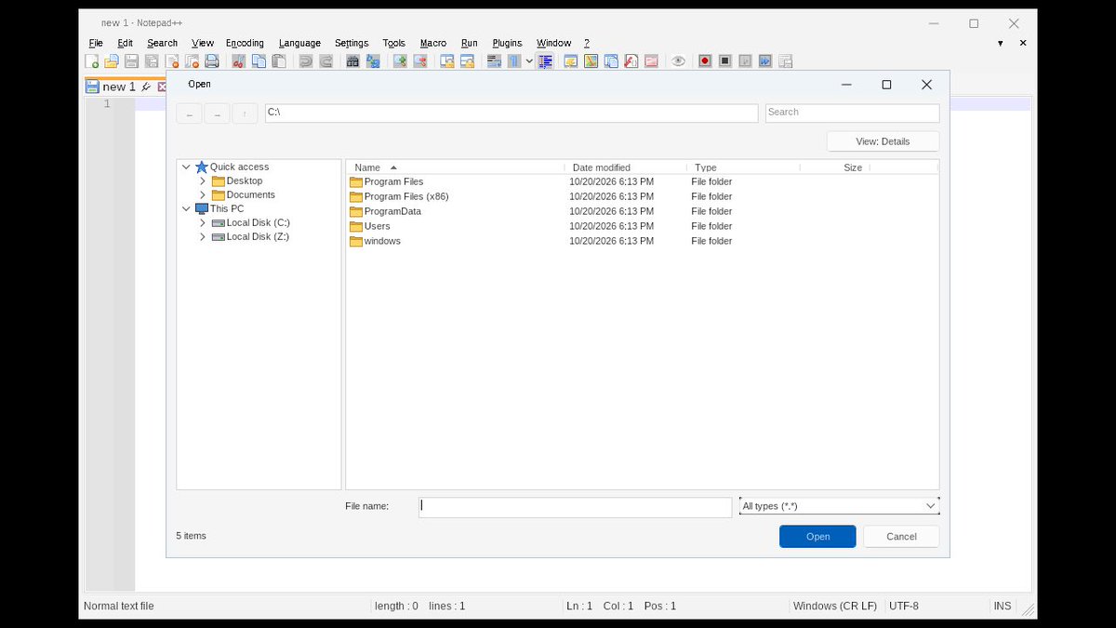Click the Search field in Open dialog
This screenshot has width=1116, height=628.
pyautogui.click(x=852, y=113)
